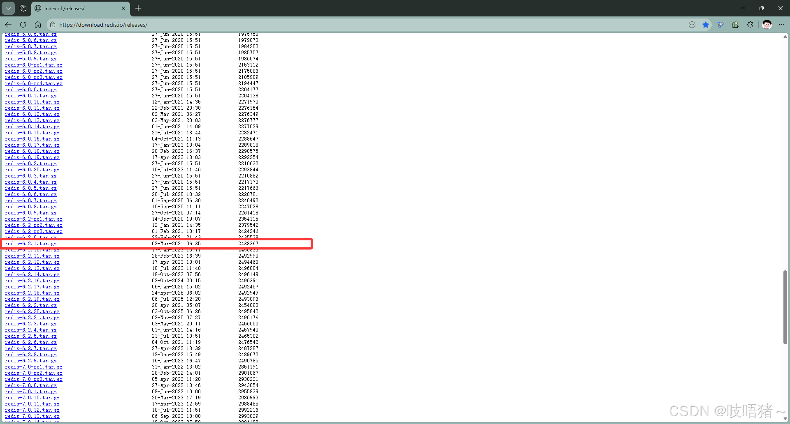Viewport: 790px width, 424px height.
Task: Download redis-6.2-rc1.tar.gz
Action: (x=34, y=219)
